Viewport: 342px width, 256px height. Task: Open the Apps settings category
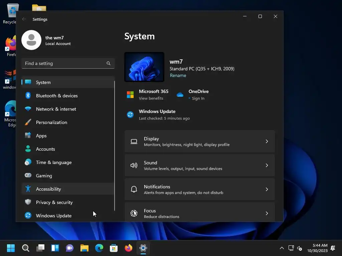(x=68, y=136)
